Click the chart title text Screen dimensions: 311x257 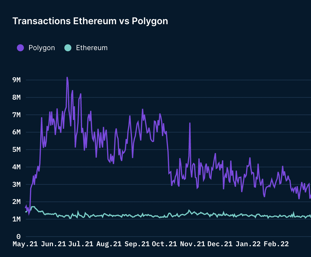tap(90, 21)
